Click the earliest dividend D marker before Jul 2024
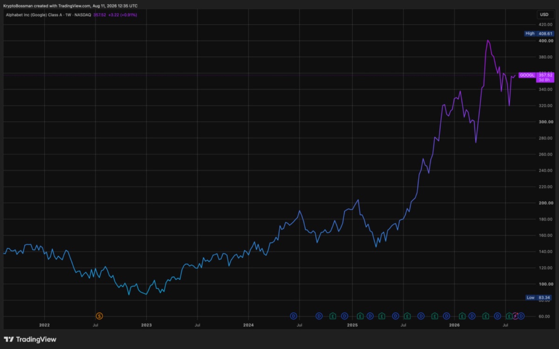The width and height of the screenshot is (559, 349). pos(293,316)
